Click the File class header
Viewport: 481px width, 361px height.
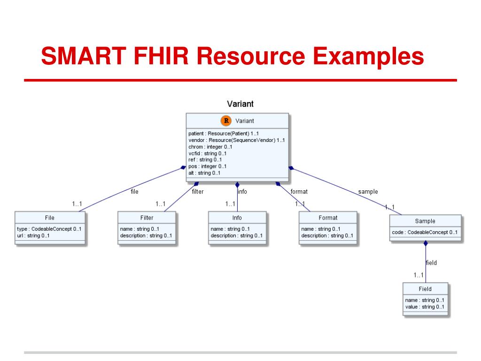point(50,218)
